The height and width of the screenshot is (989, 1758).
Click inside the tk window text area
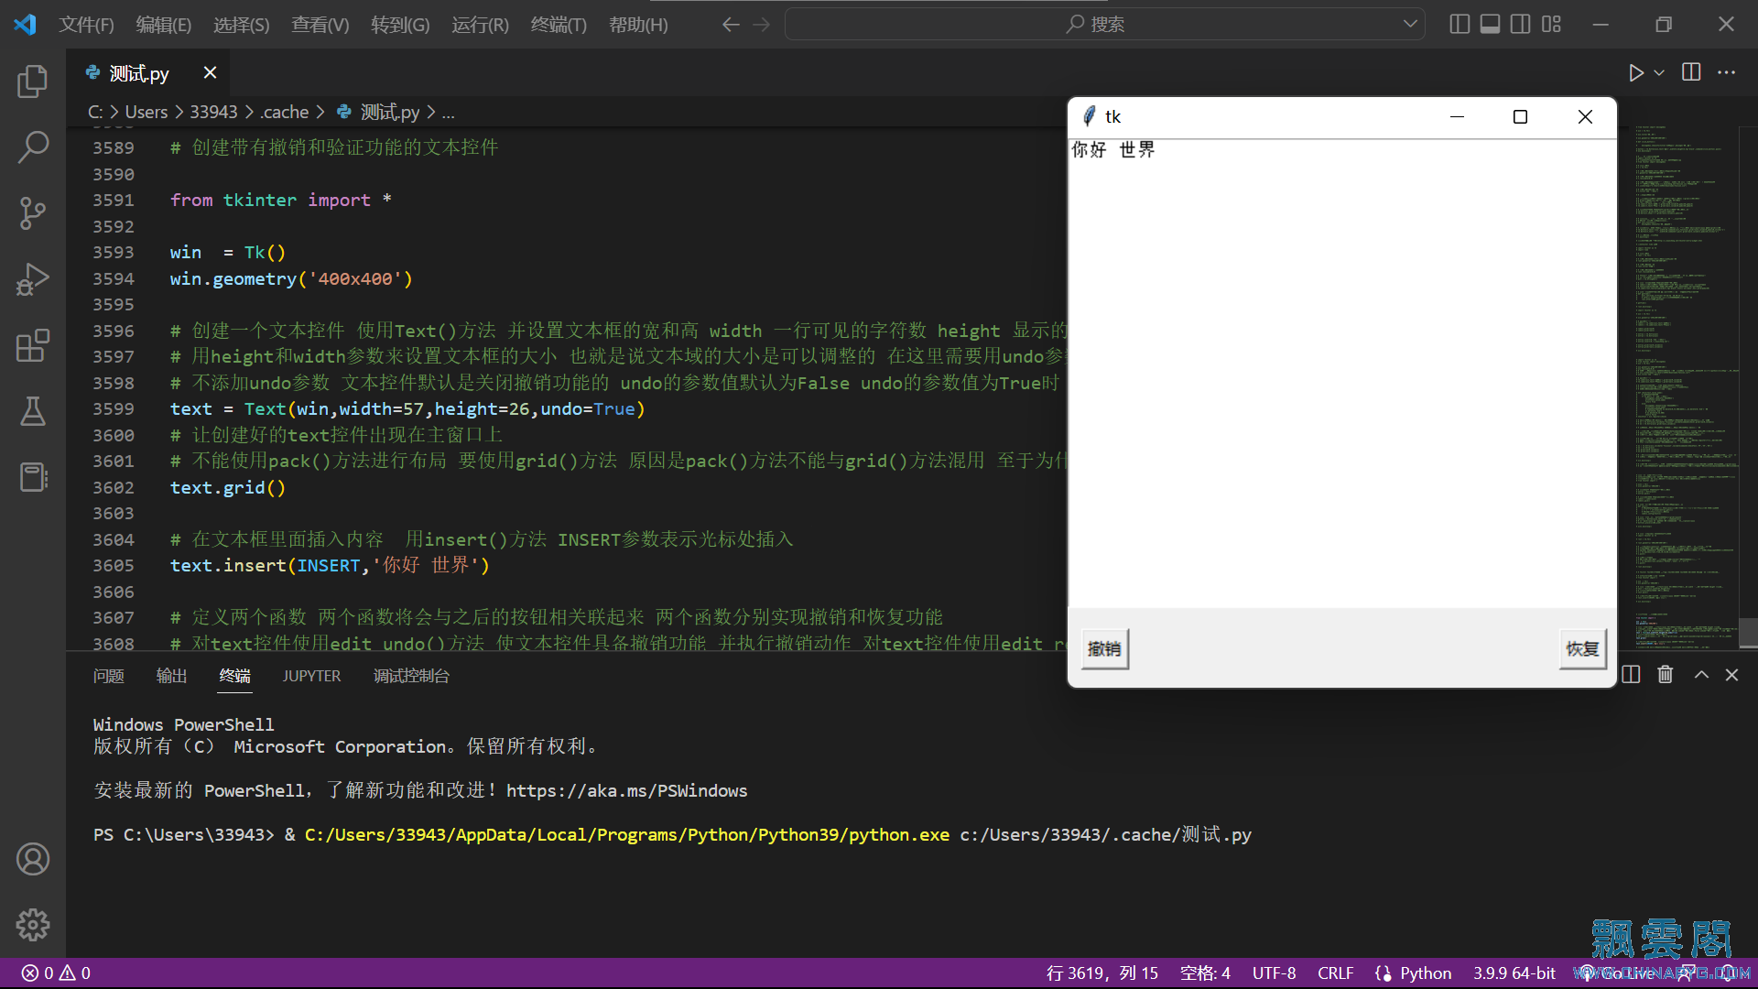[1341, 373]
